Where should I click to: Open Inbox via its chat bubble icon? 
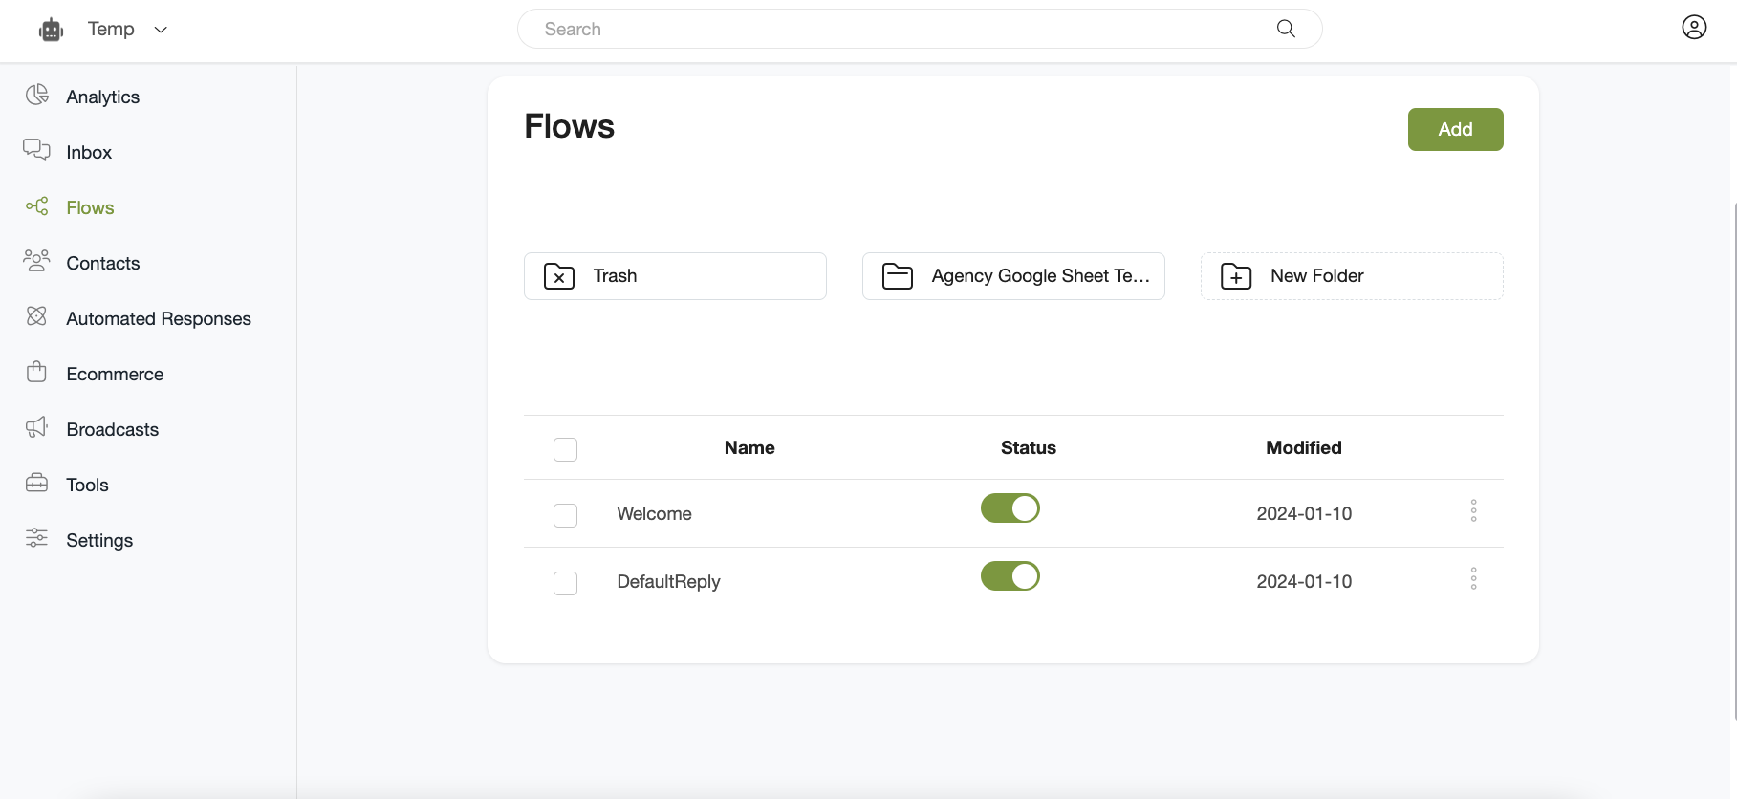point(37,150)
